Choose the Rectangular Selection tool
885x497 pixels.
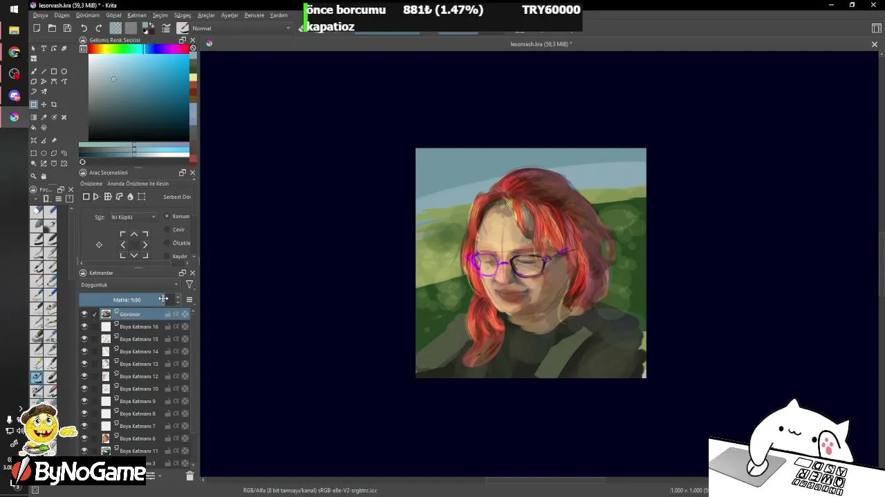[33, 153]
